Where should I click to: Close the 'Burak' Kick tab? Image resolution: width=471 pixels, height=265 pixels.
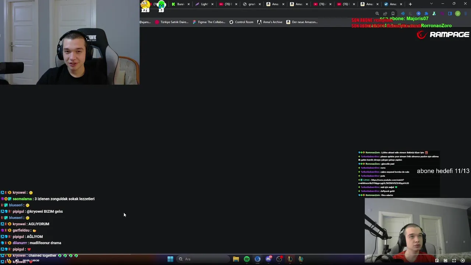[189, 4]
